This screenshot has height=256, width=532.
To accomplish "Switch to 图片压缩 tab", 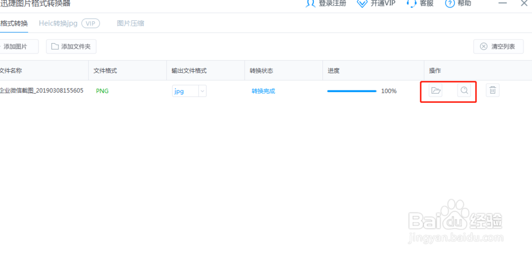I will [x=130, y=23].
